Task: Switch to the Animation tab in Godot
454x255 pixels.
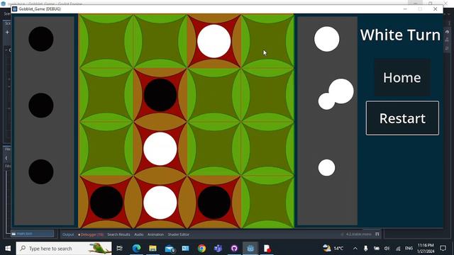Action: pyautogui.click(x=155, y=234)
